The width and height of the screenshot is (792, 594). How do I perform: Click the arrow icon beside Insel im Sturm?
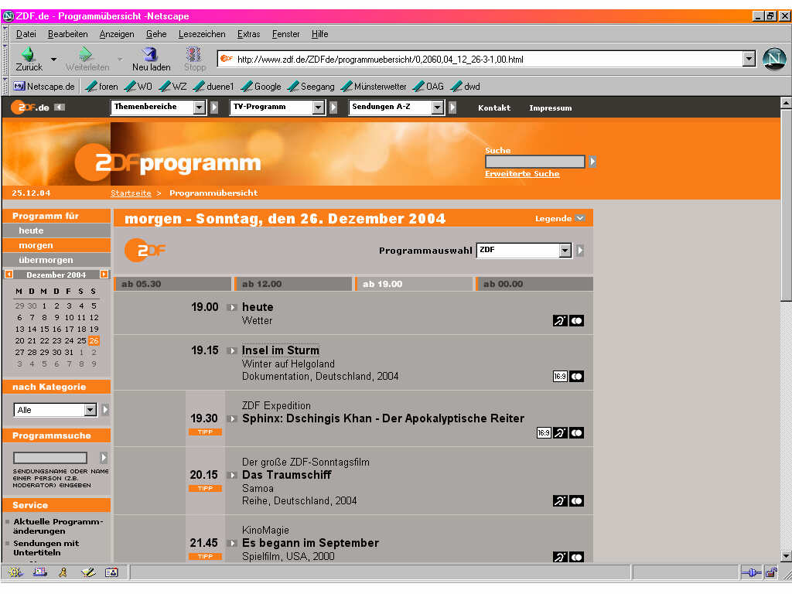click(x=232, y=350)
